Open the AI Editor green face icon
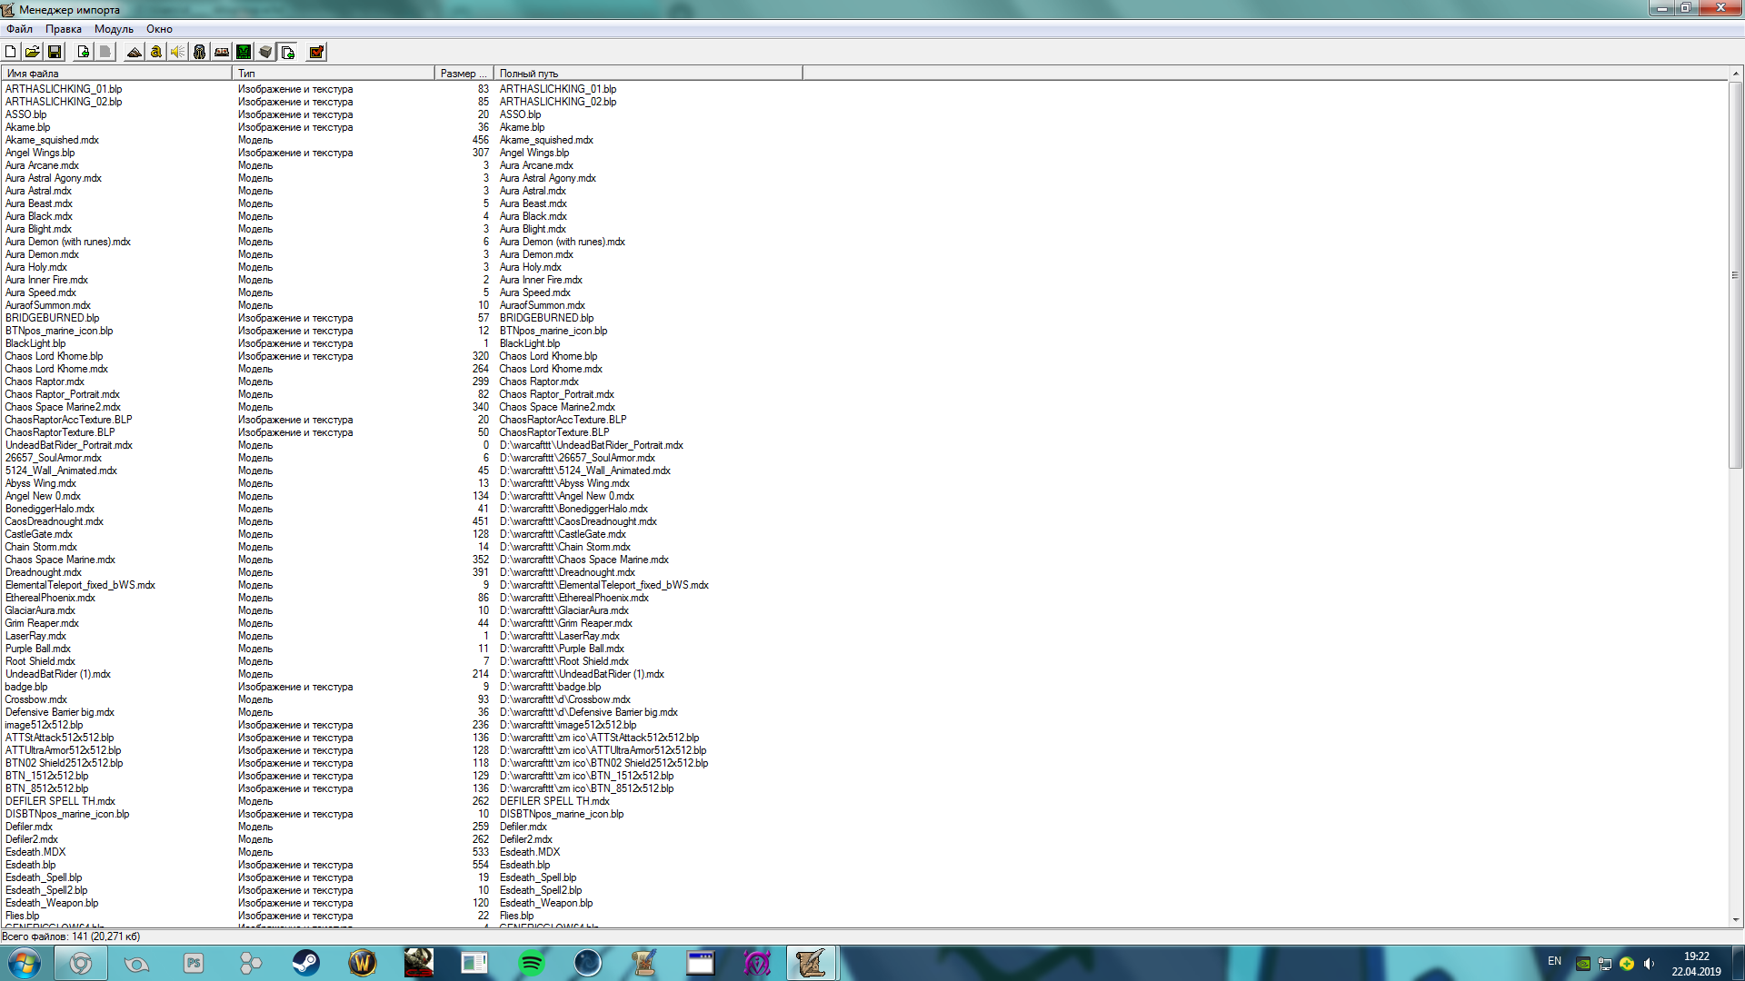This screenshot has height=981, width=1745. click(244, 52)
